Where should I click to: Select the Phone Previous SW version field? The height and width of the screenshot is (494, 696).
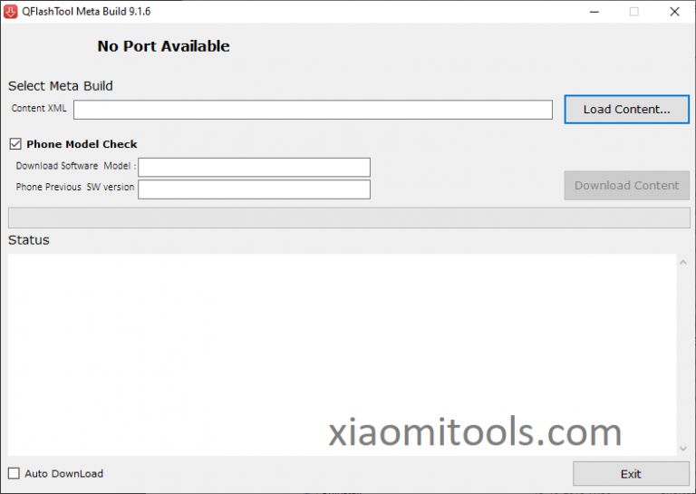tap(254, 189)
